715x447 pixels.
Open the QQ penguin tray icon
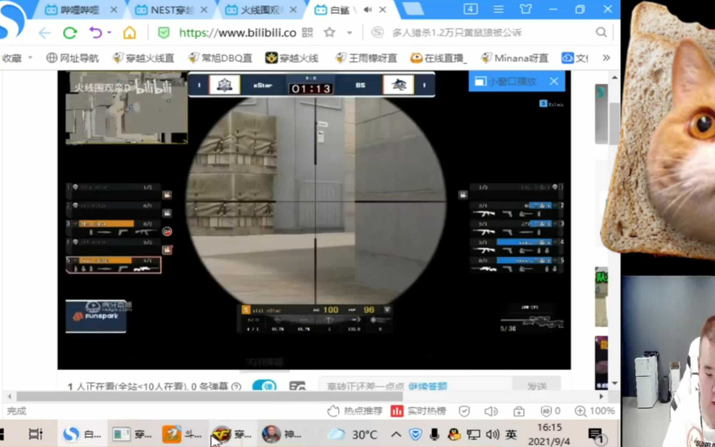pos(454,434)
